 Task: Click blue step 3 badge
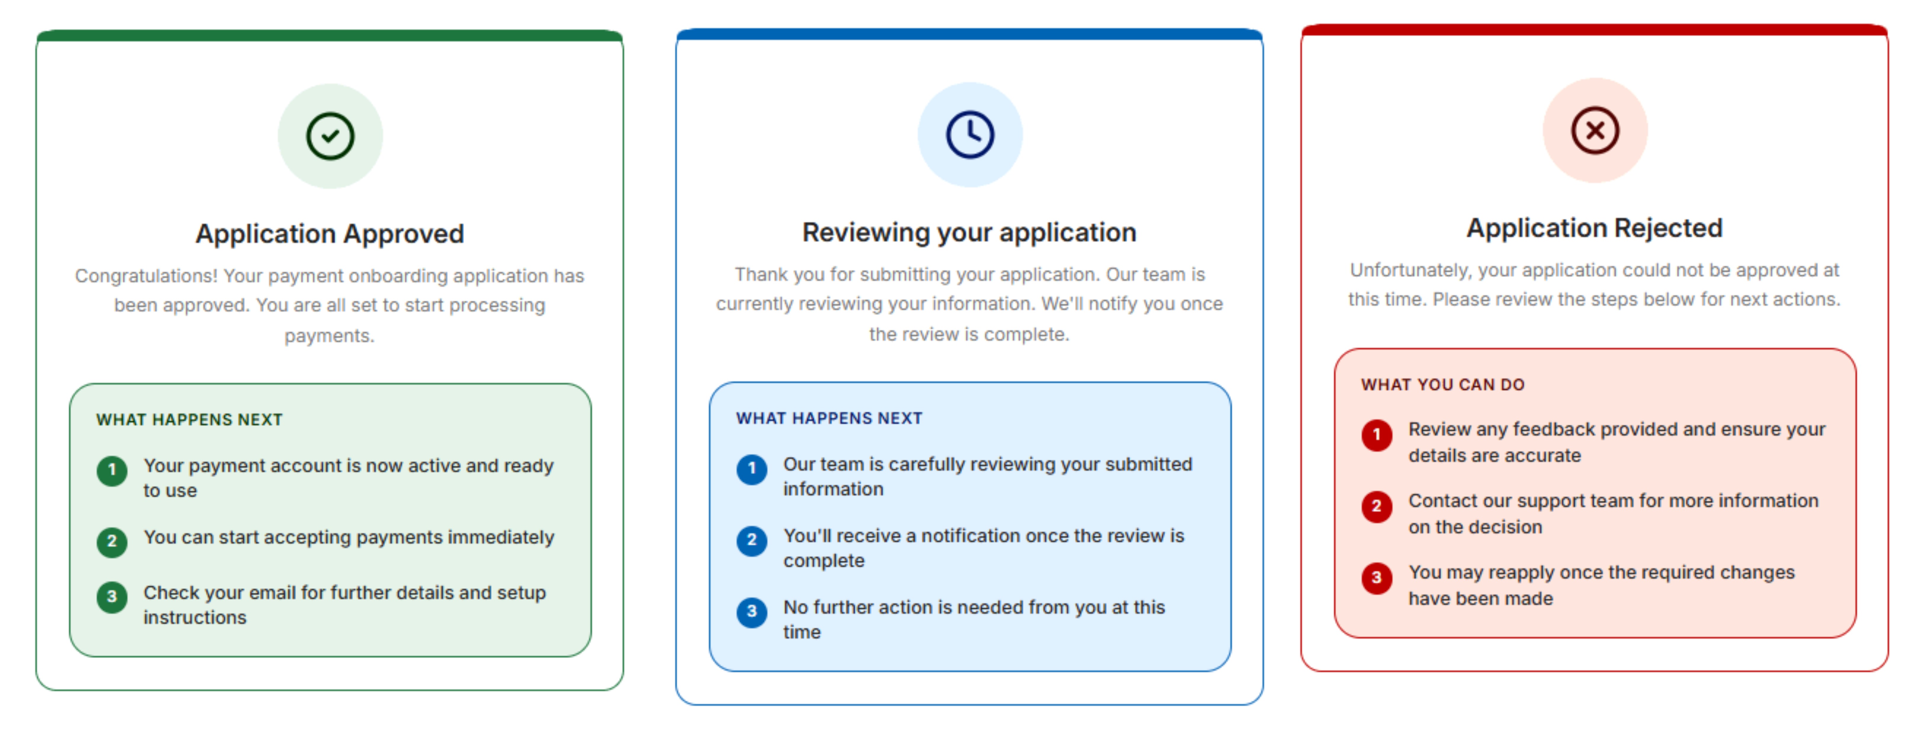(x=751, y=612)
